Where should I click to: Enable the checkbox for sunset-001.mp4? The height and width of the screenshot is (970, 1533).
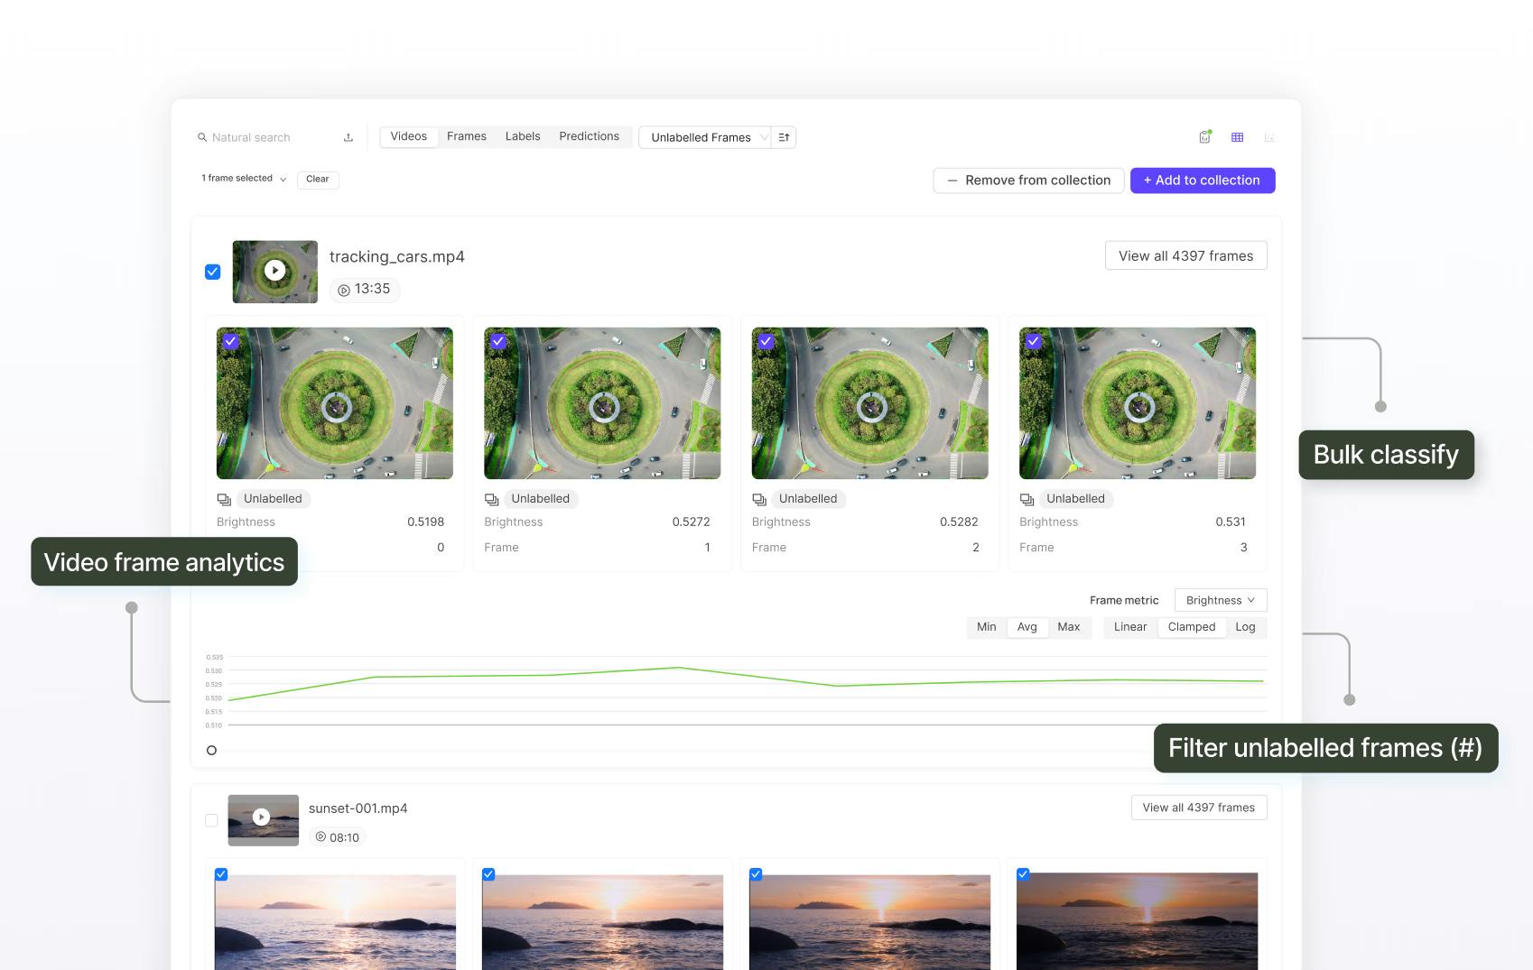212,819
